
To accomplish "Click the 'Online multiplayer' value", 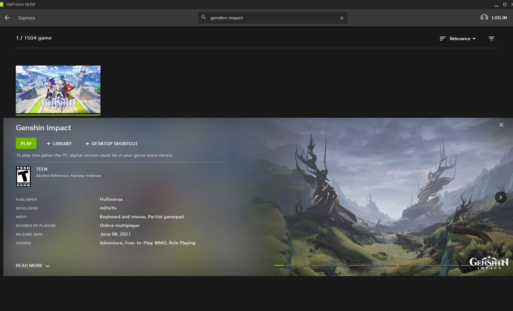I will (x=120, y=226).
